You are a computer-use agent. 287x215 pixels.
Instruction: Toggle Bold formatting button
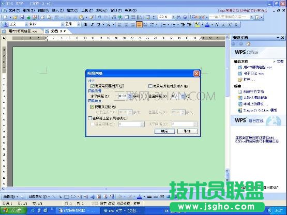(x=86, y=24)
